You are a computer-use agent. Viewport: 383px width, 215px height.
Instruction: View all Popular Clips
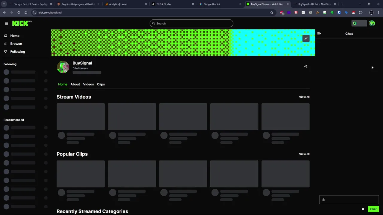[x=304, y=154]
